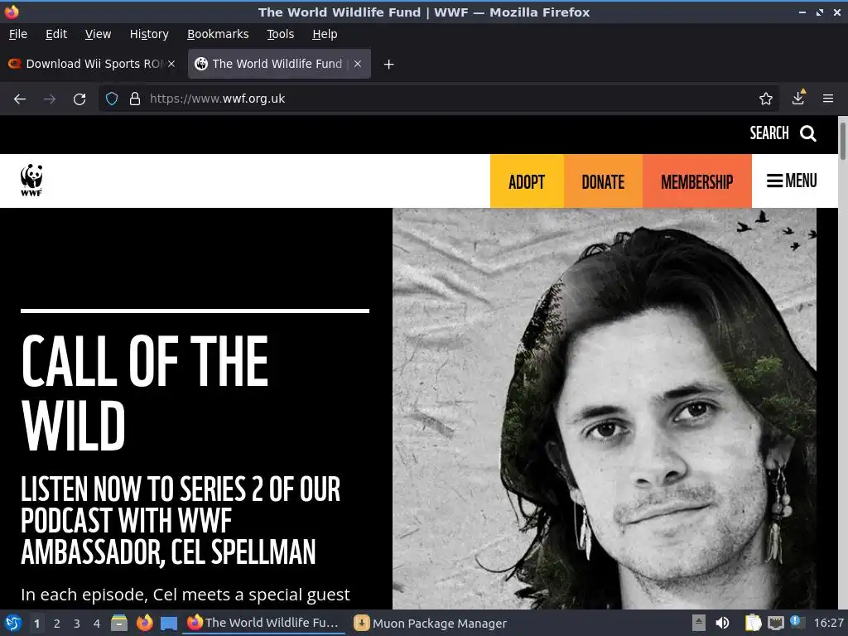Click the Cel Spellman podcast portrait image
This screenshot has width=848, height=636.
pyautogui.click(x=604, y=409)
